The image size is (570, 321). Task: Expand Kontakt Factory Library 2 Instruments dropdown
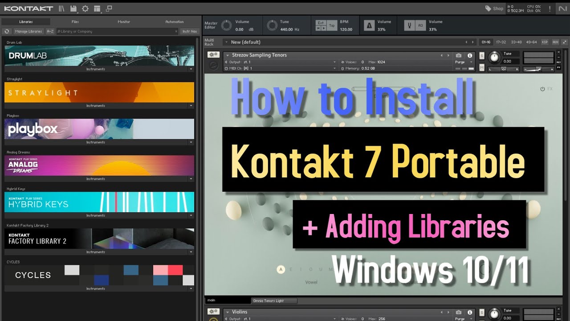(x=191, y=252)
